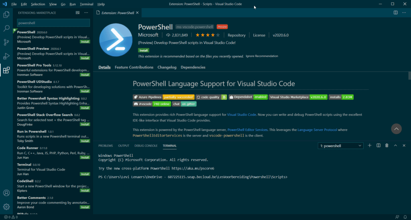
Task: Select CodeShell extension entry
Action: 53,186
